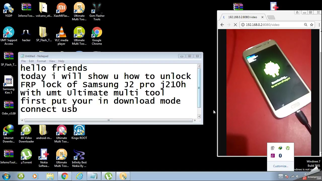322x181 pixels.
Task: Open Internet Explorer from the taskbar
Action: pos(79,176)
